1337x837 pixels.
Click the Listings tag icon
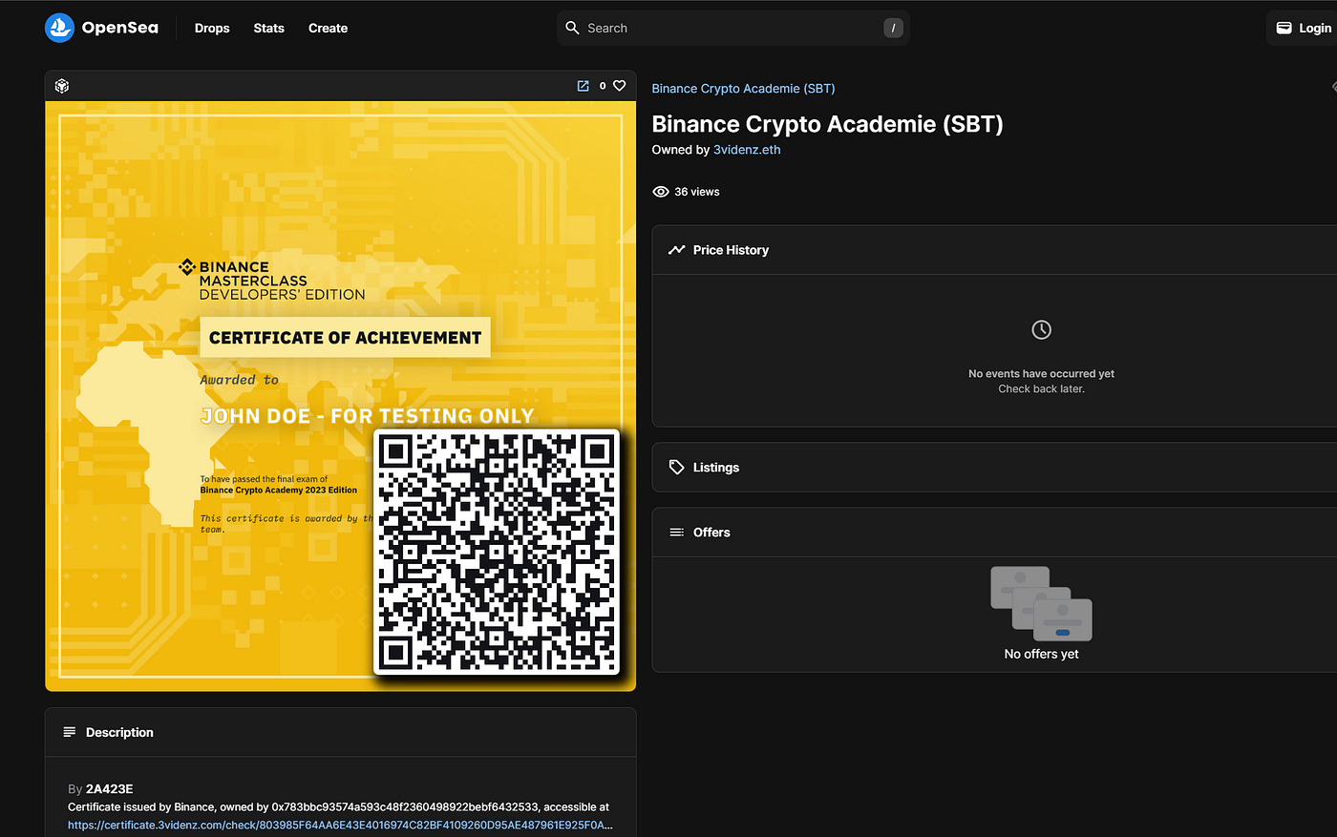click(x=676, y=468)
